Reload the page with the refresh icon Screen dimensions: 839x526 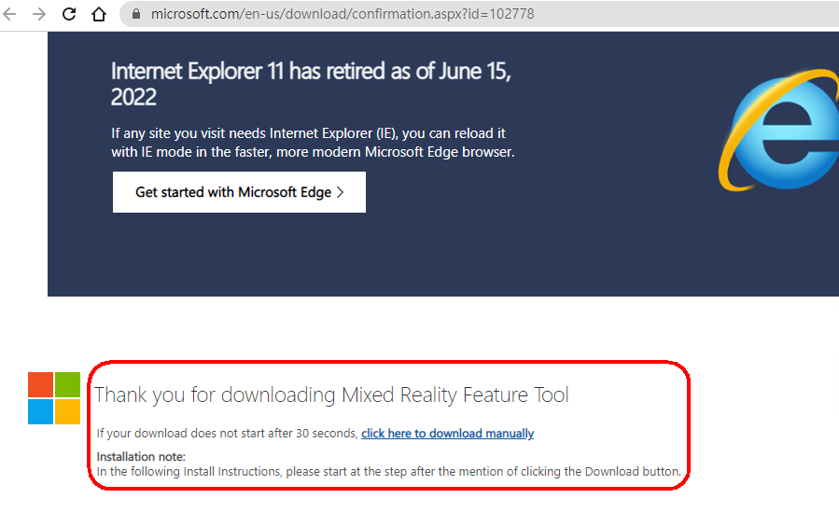coord(69,14)
